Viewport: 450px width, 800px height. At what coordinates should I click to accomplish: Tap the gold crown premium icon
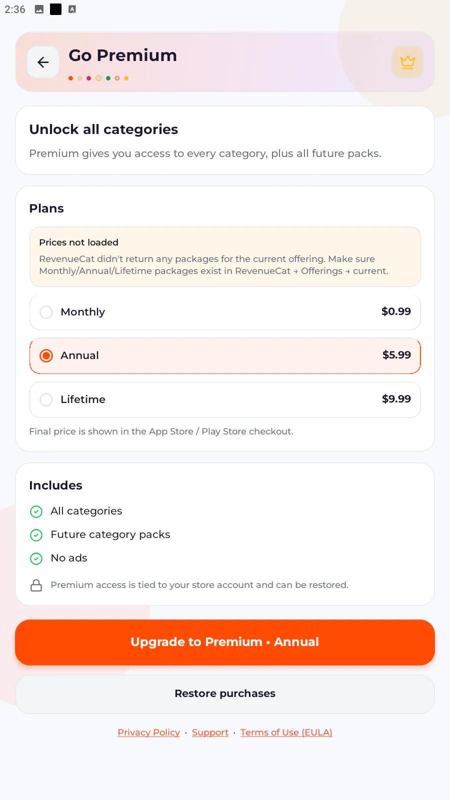[x=407, y=62]
